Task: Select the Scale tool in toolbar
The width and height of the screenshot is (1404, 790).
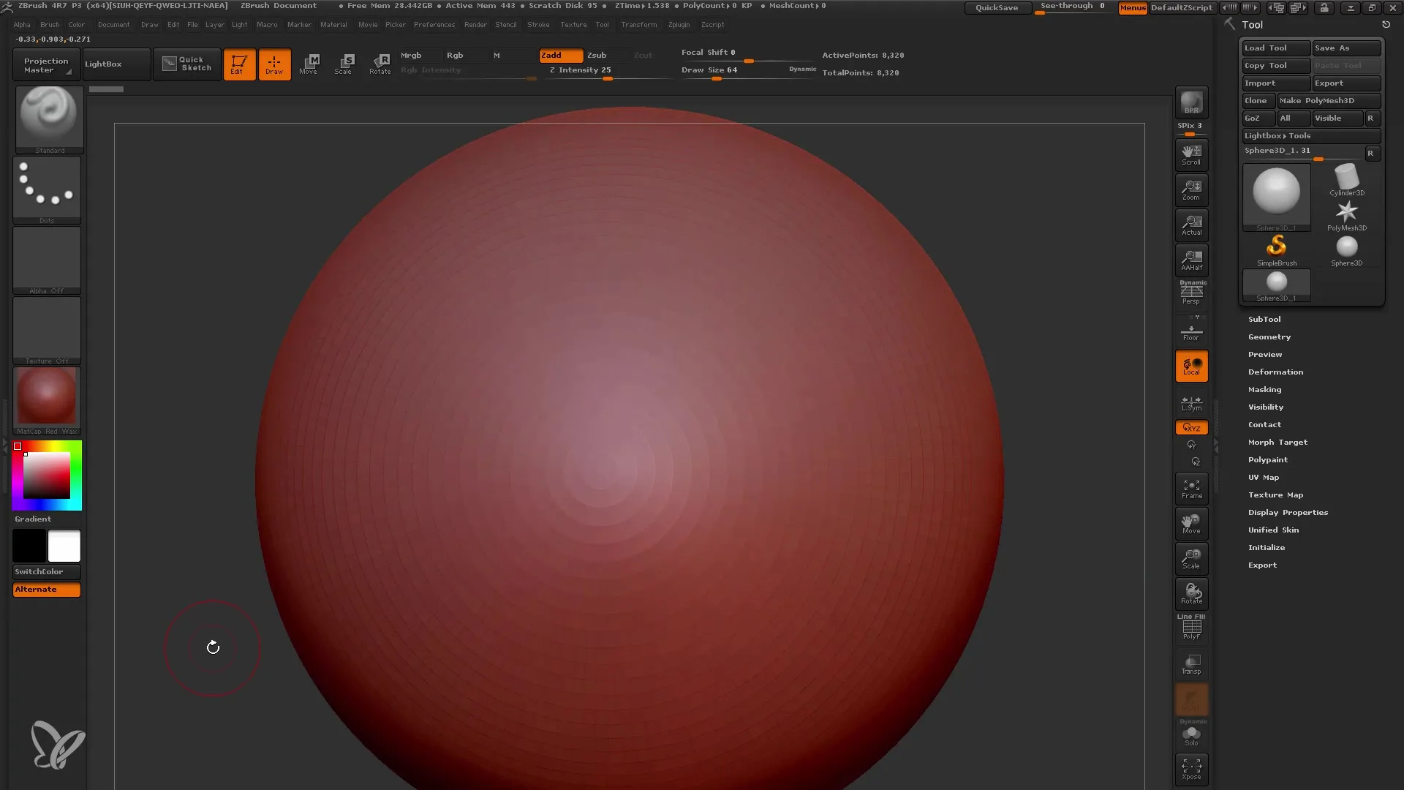Action: click(x=344, y=64)
